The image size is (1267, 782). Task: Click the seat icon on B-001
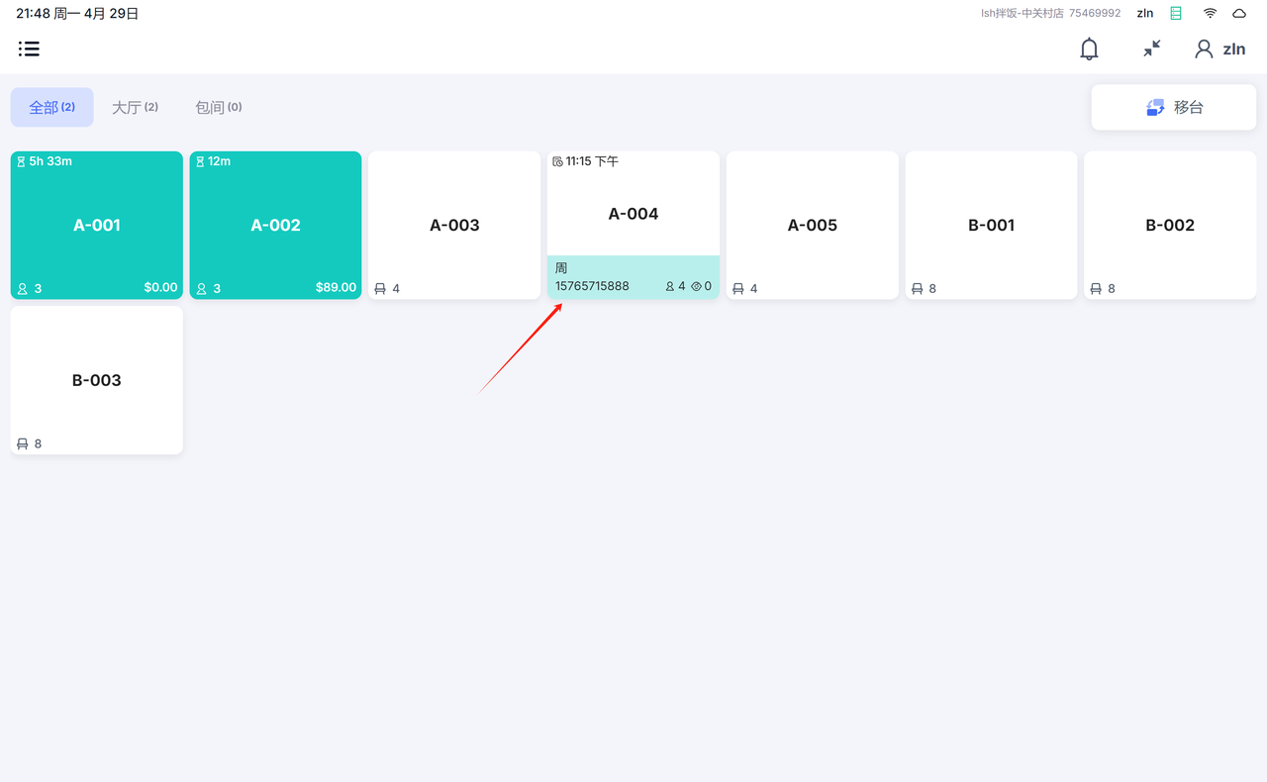pyautogui.click(x=918, y=289)
